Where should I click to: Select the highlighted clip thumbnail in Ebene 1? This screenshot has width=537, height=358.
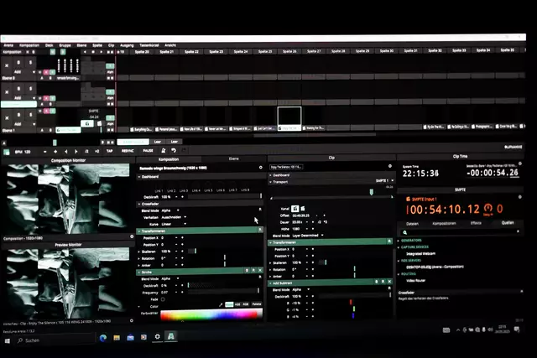pos(289,119)
